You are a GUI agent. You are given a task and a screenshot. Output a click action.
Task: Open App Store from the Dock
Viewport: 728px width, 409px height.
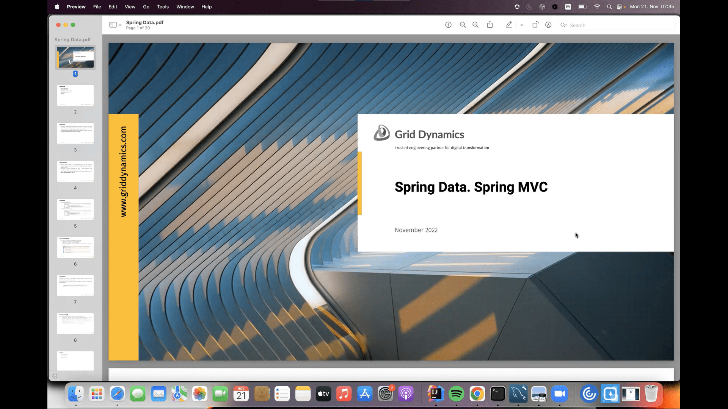pyautogui.click(x=365, y=394)
